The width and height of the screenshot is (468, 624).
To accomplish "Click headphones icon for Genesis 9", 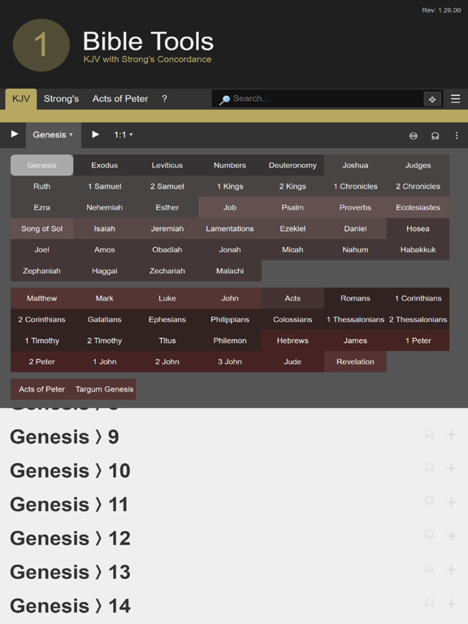I will pyautogui.click(x=429, y=434).
